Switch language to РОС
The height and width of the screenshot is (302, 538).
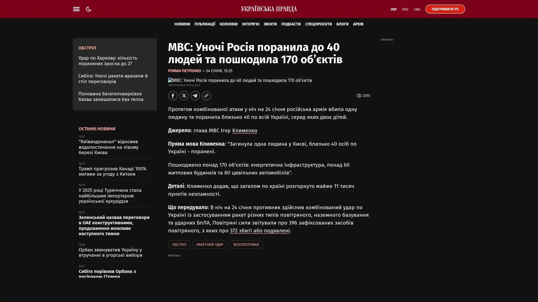pyautogui.click(x=405, y=10)
